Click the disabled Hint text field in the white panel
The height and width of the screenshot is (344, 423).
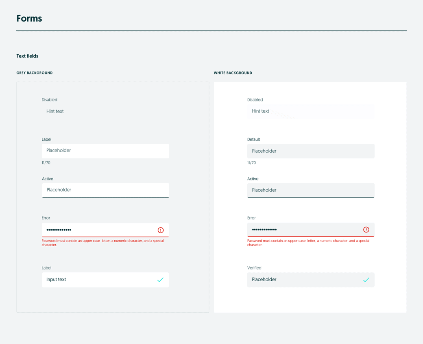pos(310,111)
